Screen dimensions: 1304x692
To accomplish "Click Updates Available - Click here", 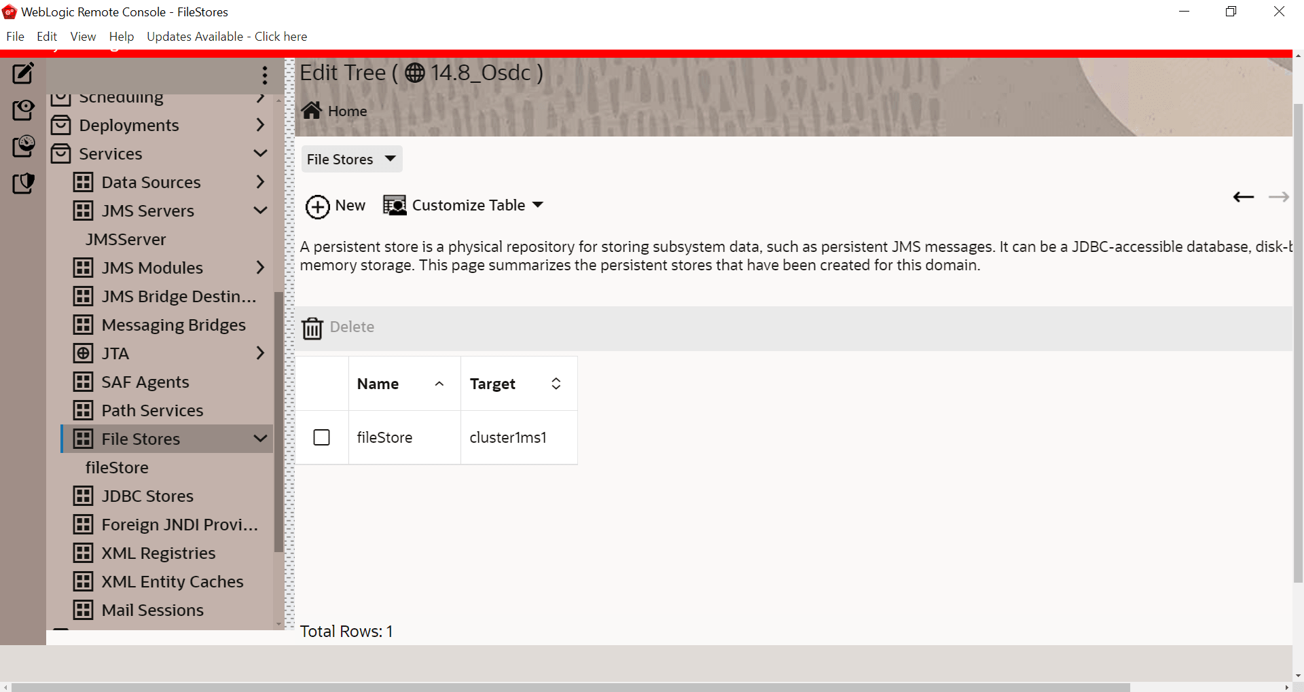I will point(227,37).
